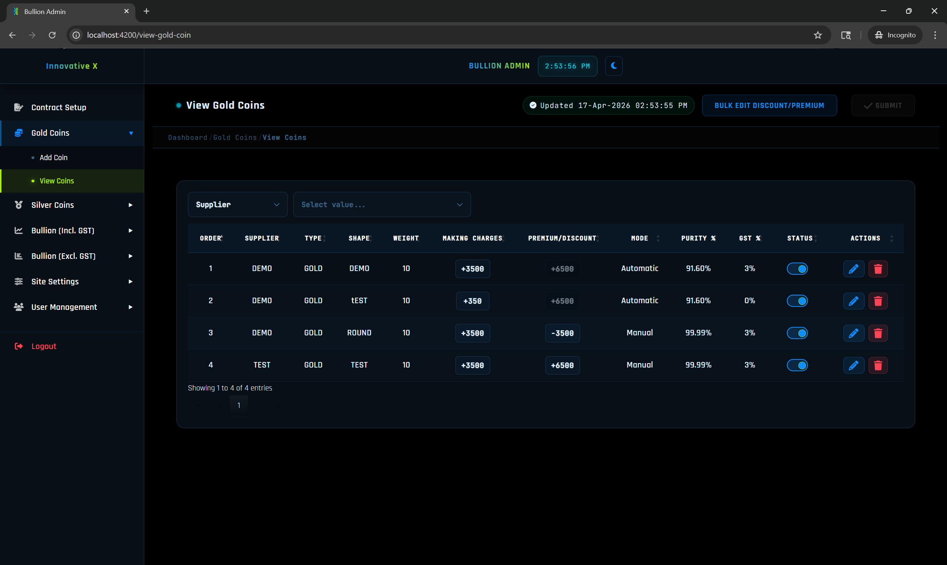Collapse the Gold Coins menu arrow
The image size is (947, 565).
131,133
